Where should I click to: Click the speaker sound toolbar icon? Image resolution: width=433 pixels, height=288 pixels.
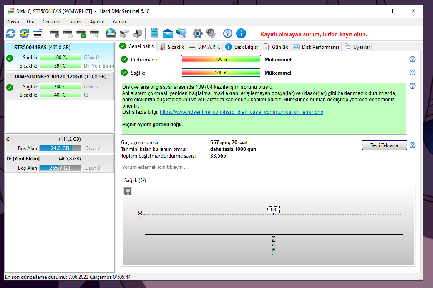[x=211, y=34]
